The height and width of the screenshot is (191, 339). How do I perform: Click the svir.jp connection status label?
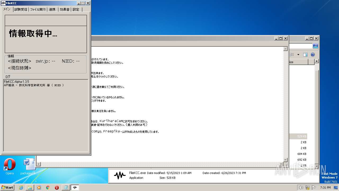[x=45, y=61]
